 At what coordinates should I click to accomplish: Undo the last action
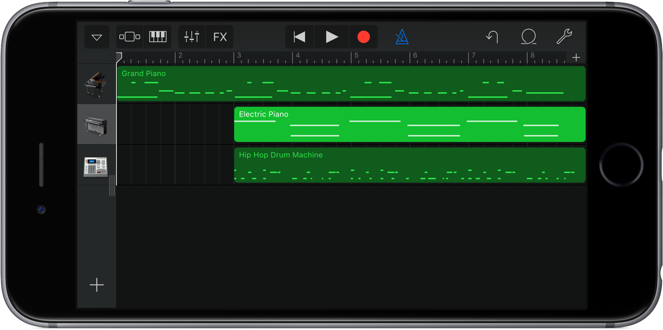pyautogui.click(x=492, y=37)
